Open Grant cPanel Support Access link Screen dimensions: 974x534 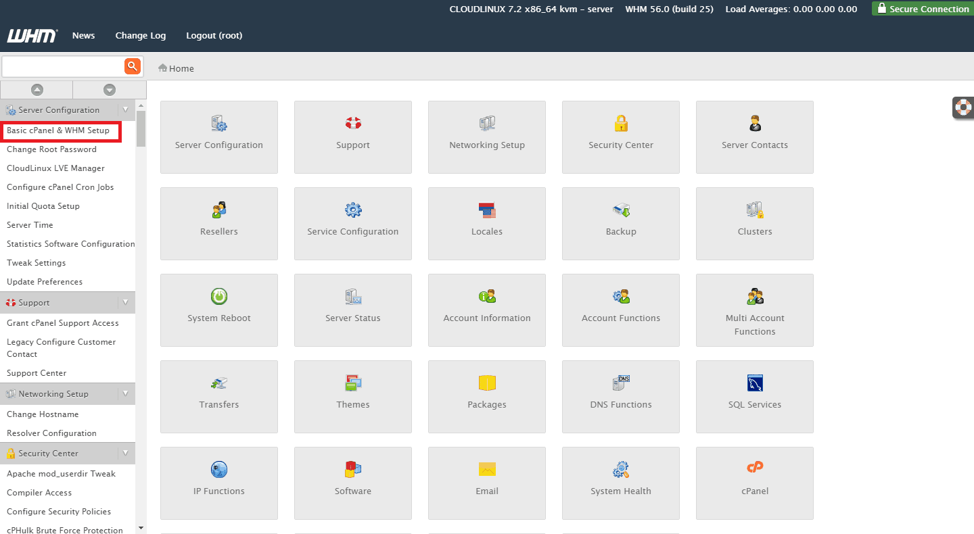pyautogui.click(x=63, y=323)
